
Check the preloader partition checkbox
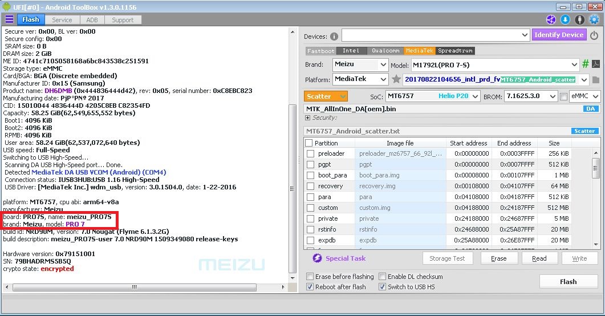310,153
